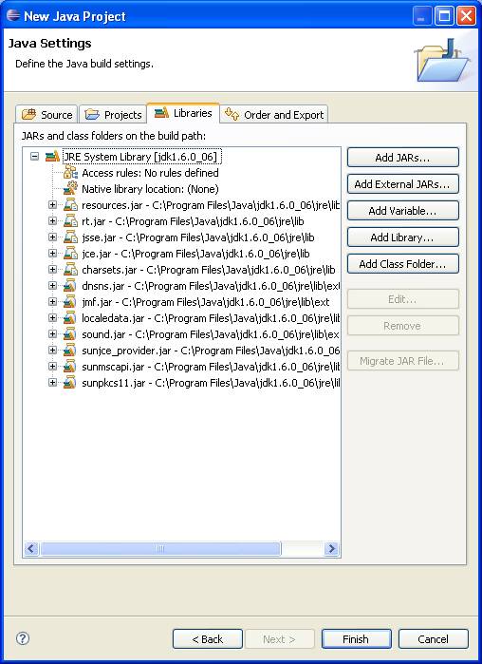Viewport: 482px width, 664px height.
Task: Switch to the Source tab
Action: (46, 114)
